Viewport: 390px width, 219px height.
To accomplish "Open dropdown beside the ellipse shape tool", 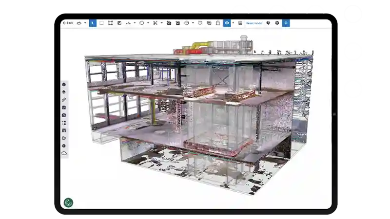I will (148, 23).
